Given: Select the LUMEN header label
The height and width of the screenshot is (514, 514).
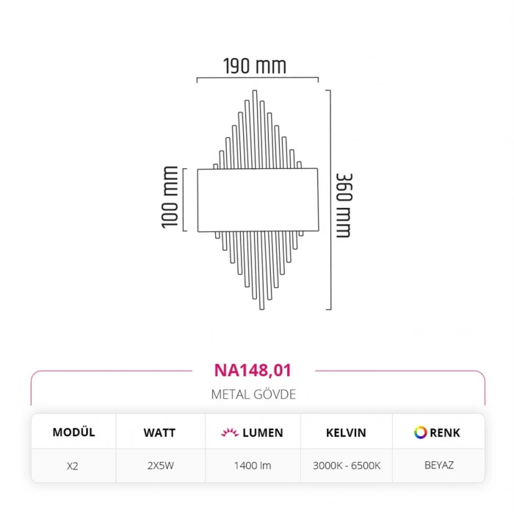Looking at the screenshot, I should [263, 432].
